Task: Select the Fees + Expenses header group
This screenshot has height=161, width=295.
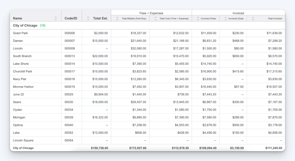Action: click(x=151, y=13)
